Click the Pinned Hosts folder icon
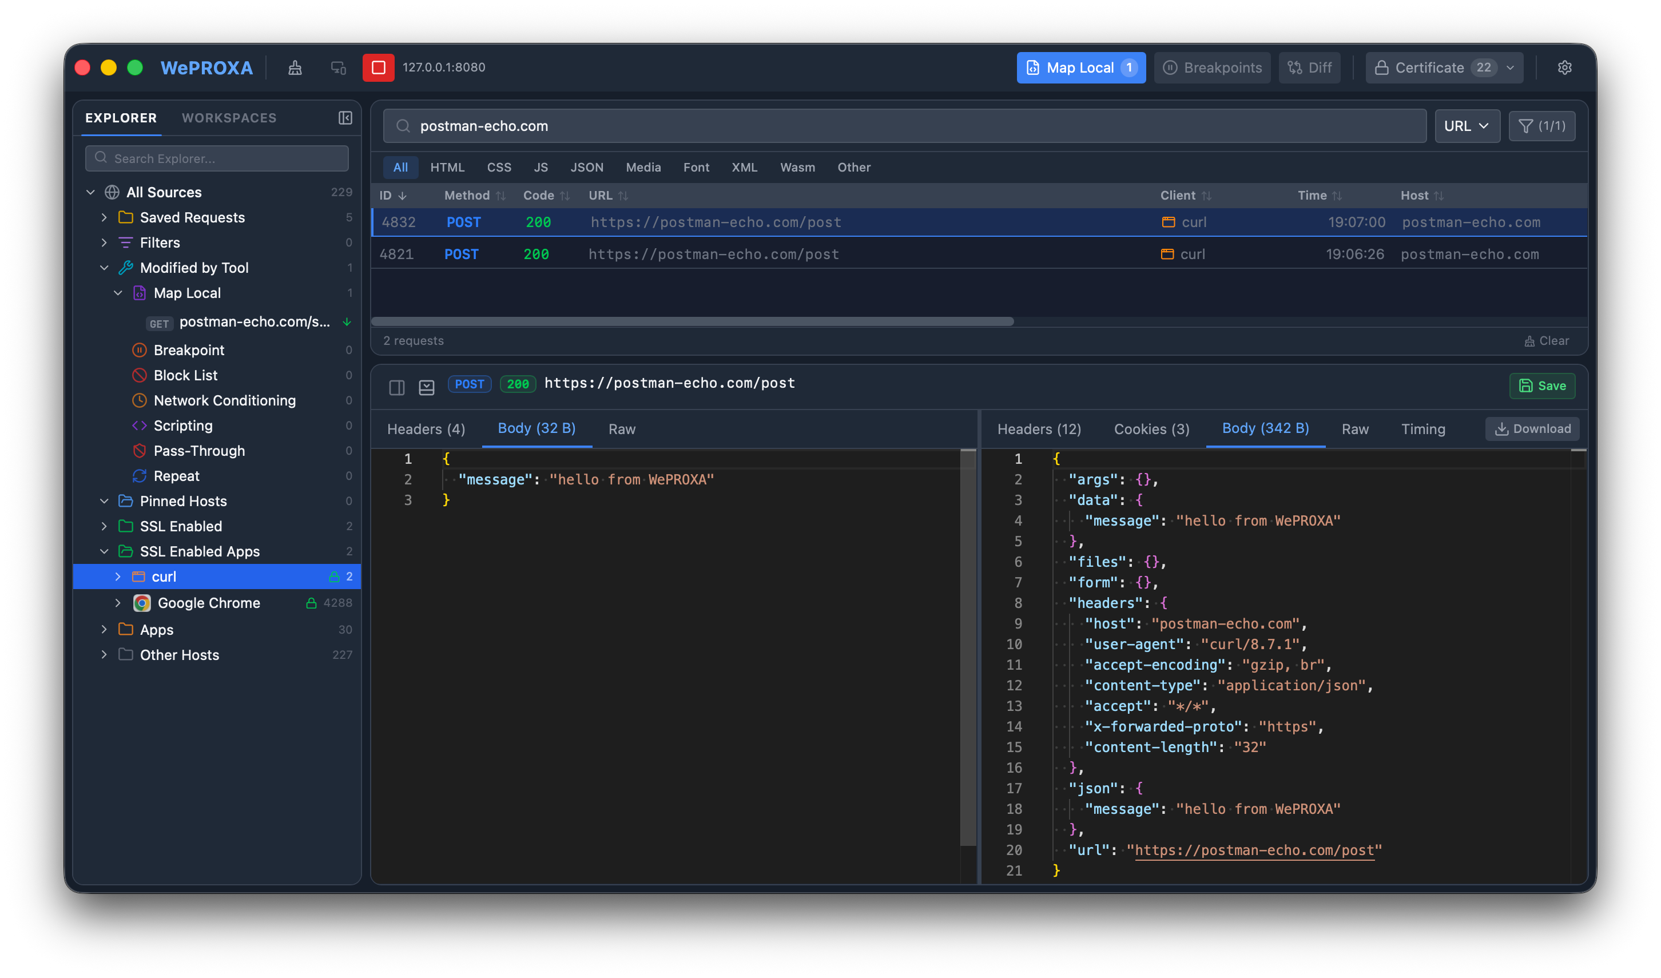The image size is (1661, 978). click(125, 501)
